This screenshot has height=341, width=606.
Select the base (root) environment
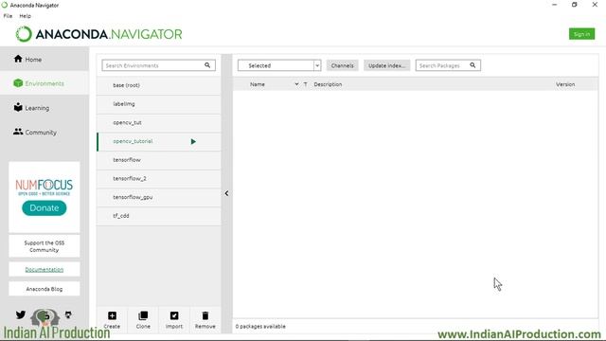tap(159, 85)
